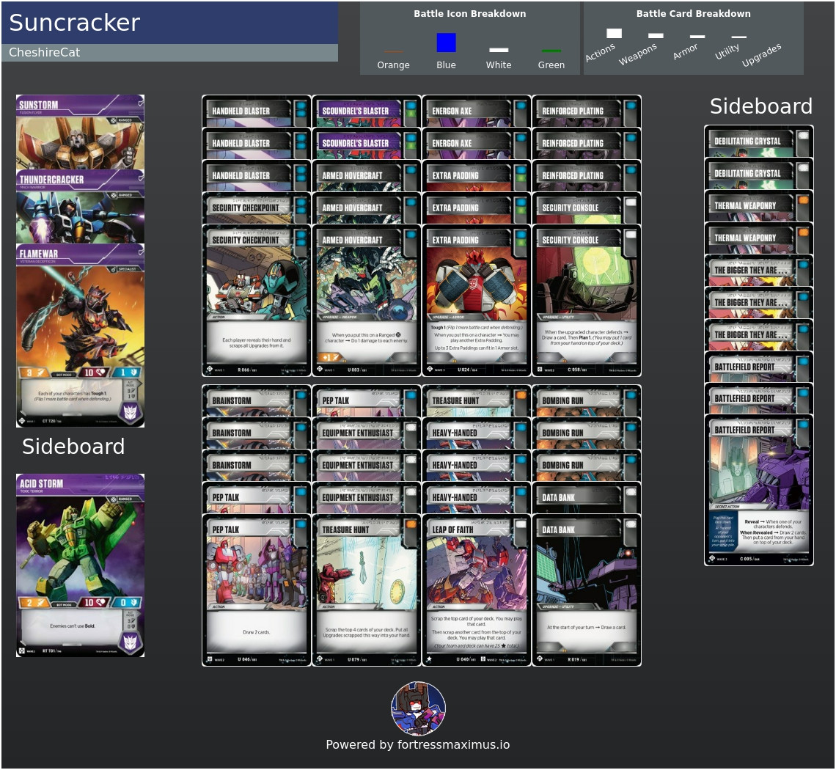Click the CheshireCat avatar above the footer
The height and width of the screenshot is (770, 836).
coord(418,708)
